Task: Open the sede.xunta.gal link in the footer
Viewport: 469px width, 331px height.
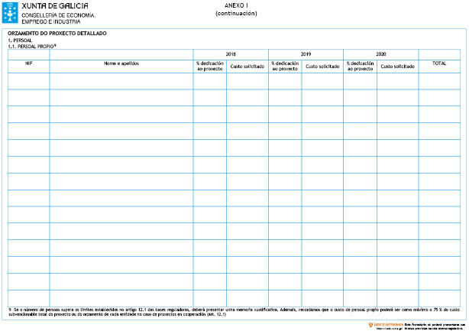Action: (x=389, y=329)
